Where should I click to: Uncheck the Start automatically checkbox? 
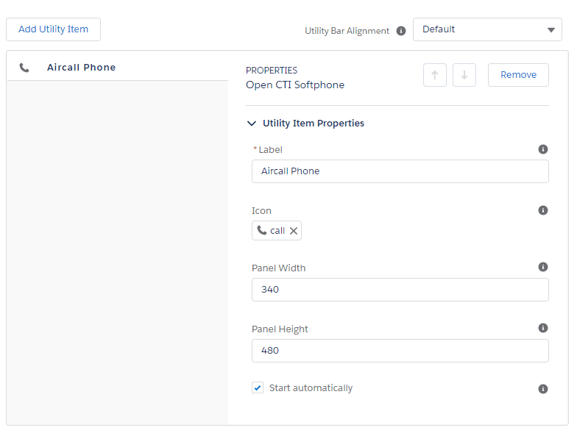[x=258, y=387]
